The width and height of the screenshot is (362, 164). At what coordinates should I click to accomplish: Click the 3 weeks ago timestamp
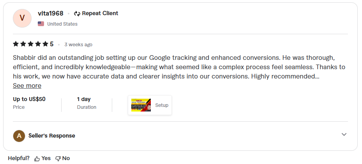coord(78,45)
